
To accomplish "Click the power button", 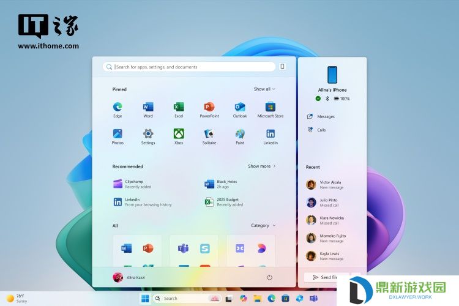I will coord(270,277).
